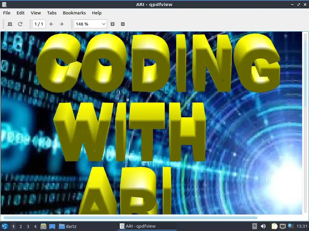Go to previous page arrow

pos(51,24)
